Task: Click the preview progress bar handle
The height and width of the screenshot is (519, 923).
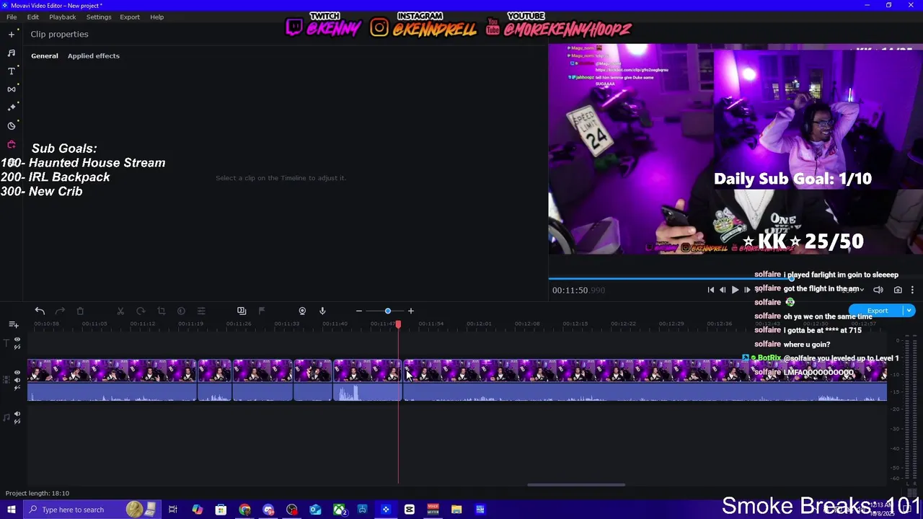Action: 791,278
